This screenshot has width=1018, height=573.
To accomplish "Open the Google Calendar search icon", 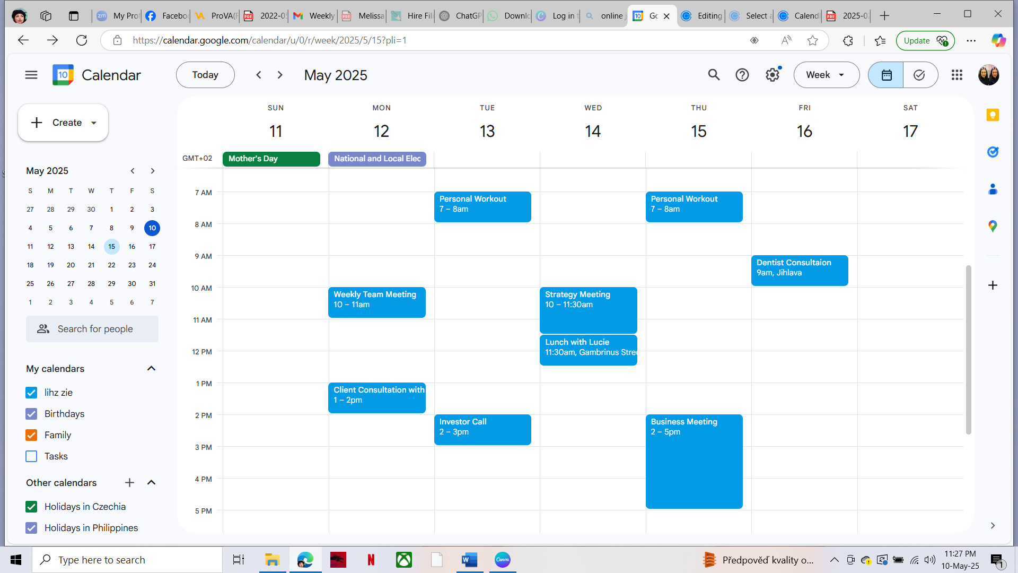I will pyautogui.click(x=714, y=75).
